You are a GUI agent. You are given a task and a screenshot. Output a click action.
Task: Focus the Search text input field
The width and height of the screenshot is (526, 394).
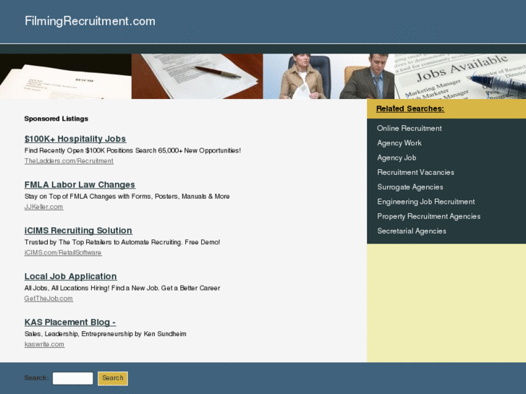(73, 378)
